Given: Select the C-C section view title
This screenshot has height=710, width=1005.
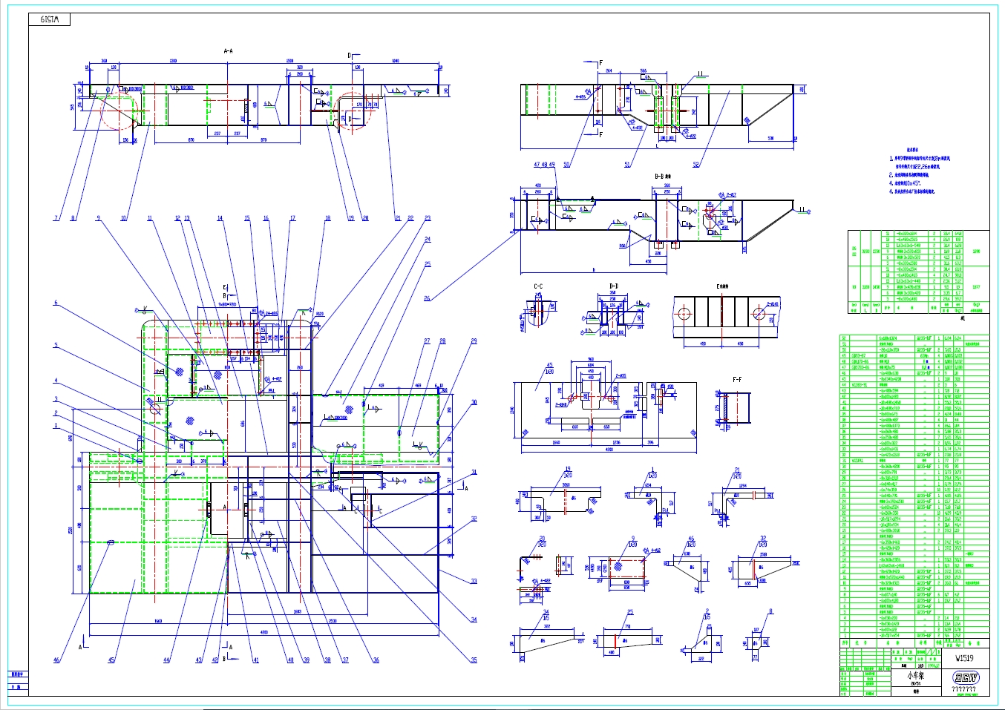Looking at the screenshot, I should (x=538, y=286).
